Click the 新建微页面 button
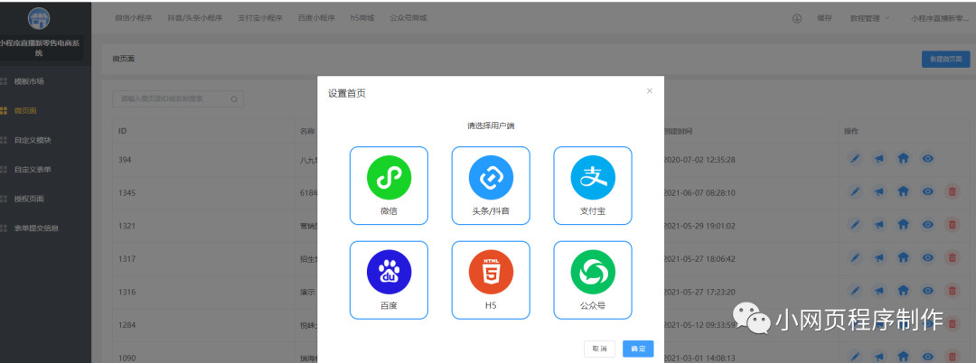976x363 pixels. pos(945,59)
